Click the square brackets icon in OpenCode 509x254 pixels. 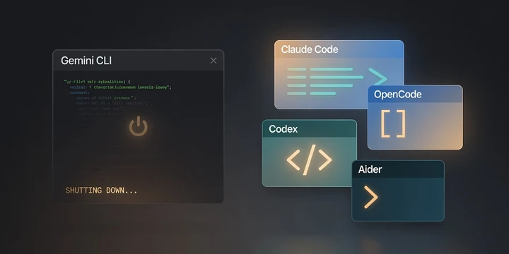[x=393, y=123]
